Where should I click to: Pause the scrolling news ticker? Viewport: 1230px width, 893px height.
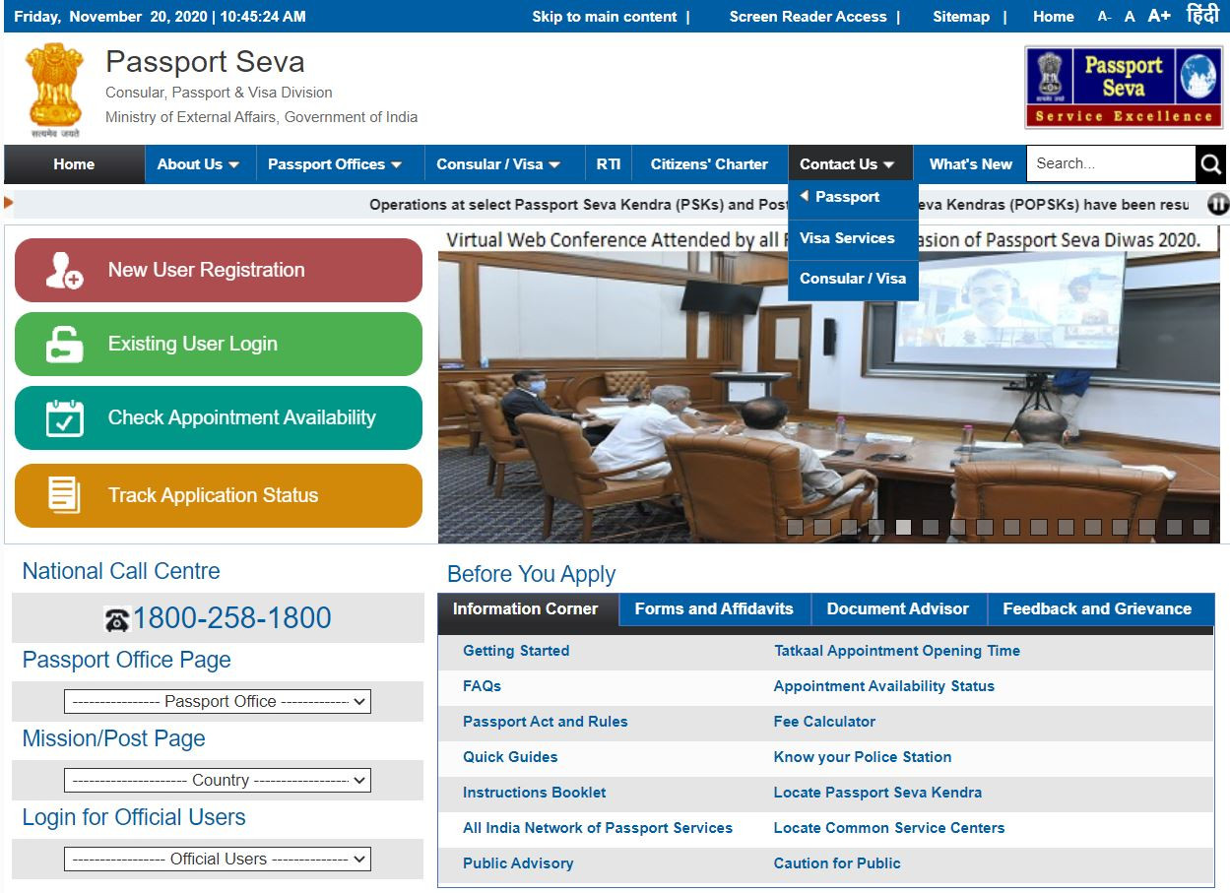(x=1218, y=205)
